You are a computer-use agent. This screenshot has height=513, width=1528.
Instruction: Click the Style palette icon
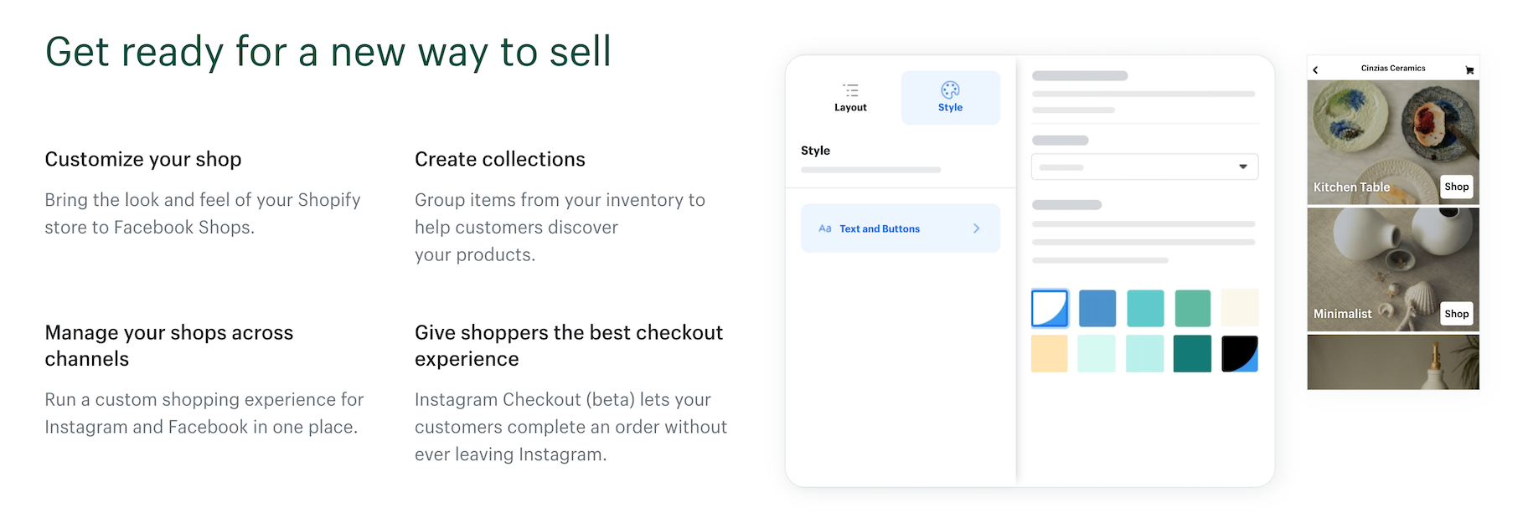[950, 90]
